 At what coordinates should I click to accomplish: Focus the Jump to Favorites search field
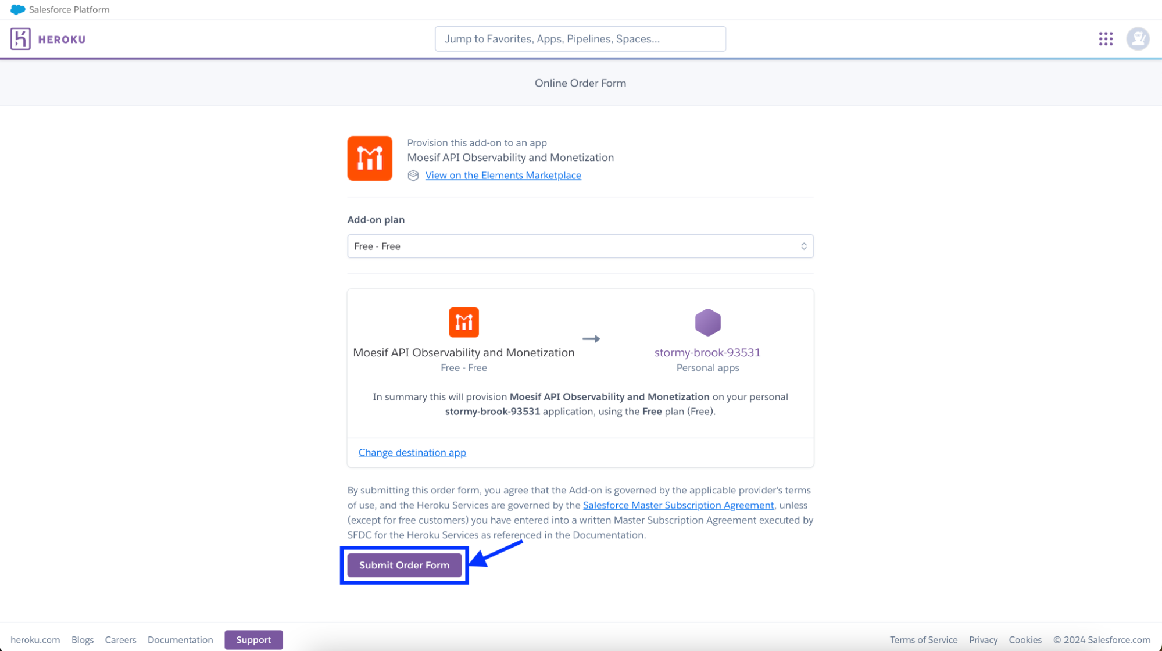point(580,39)
